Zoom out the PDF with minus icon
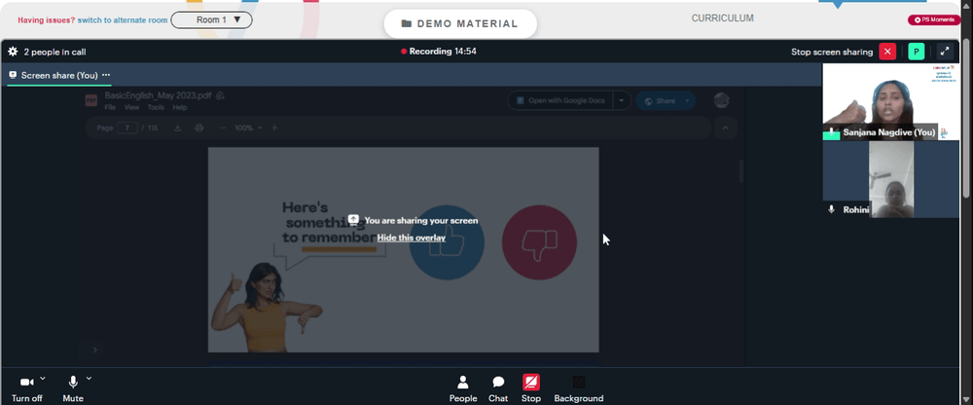This screenshot has height=405, width=973. click(x=223, y=128)
